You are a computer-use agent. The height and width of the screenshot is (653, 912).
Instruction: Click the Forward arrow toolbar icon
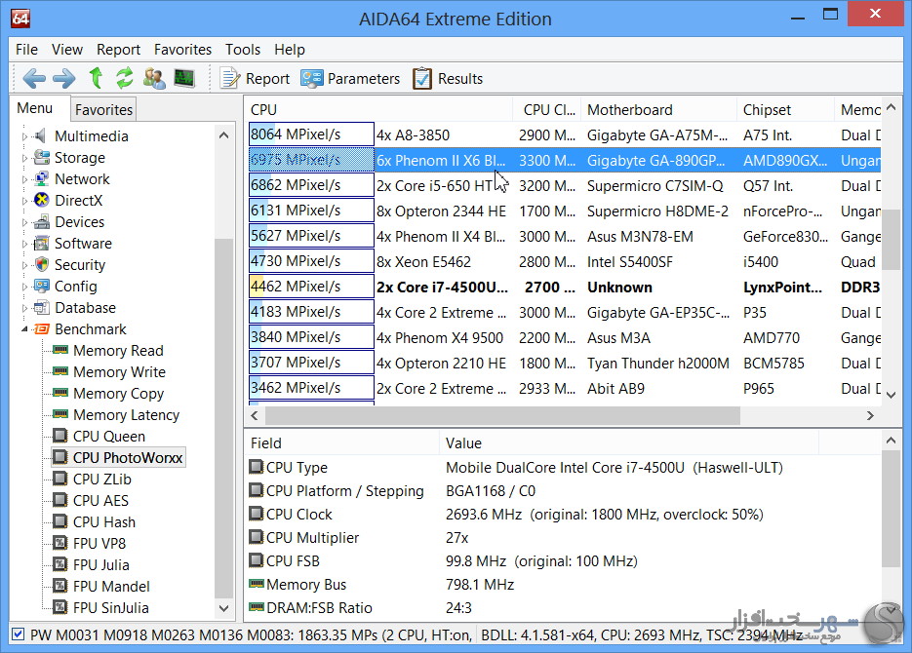(x=63, y=78)
